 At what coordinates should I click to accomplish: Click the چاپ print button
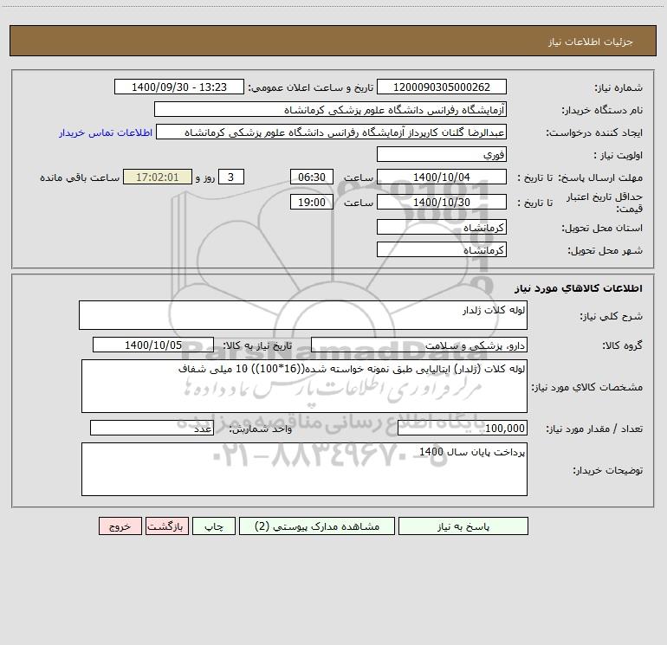pyautogui.click(x=214, y=526)
